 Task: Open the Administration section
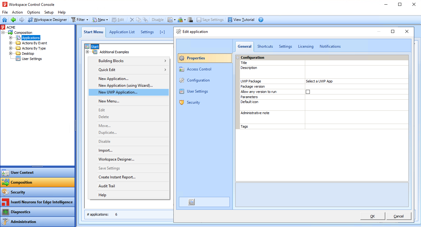click(x=37, y=222)
